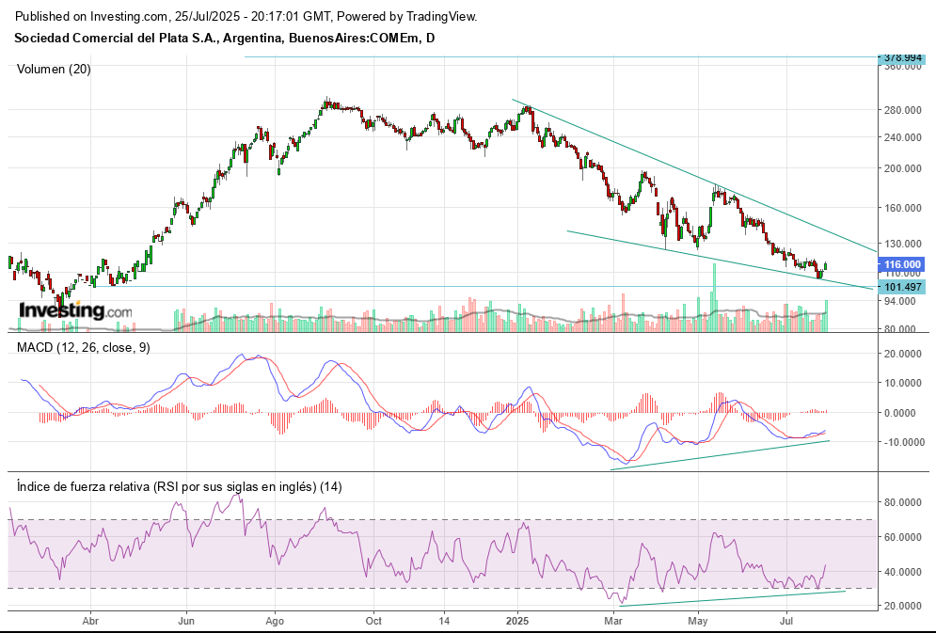Click the Investing.com watermark logo

click(62, 310)
